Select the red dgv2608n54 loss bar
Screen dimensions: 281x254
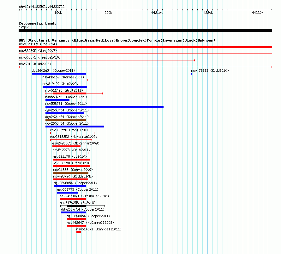coord(76,219)
